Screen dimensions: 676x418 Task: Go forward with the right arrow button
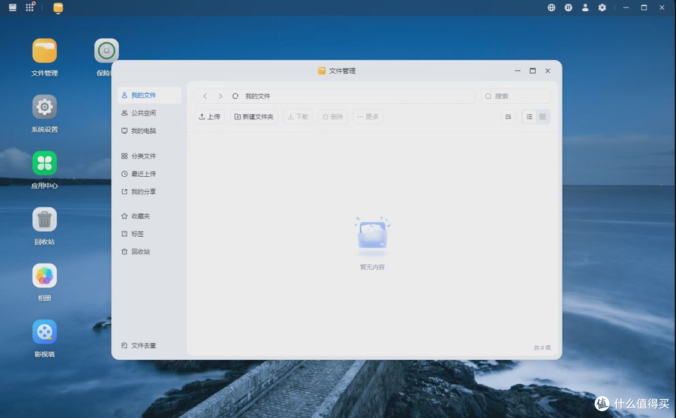pos(220,96)
